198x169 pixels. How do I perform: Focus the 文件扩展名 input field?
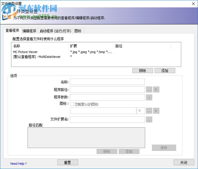107,119
